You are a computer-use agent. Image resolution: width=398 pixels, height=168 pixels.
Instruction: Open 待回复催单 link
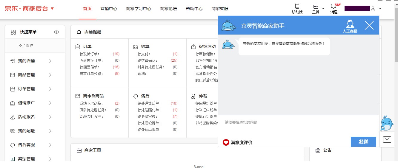pyautogui.click(x=89, y=67)
